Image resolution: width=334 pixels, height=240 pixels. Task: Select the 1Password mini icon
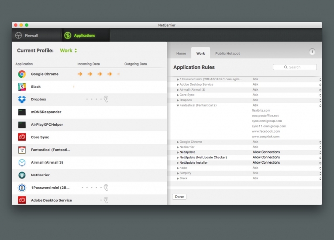22,188
